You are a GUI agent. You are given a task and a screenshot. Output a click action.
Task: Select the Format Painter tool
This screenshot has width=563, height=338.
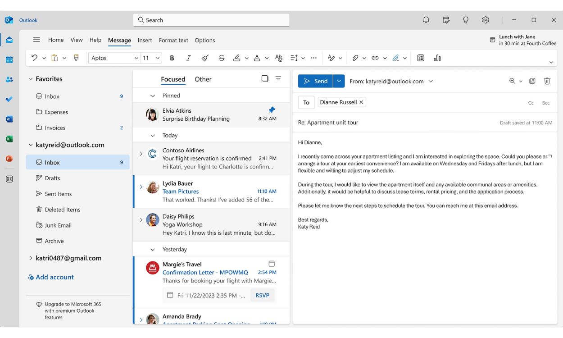[76, 58]
